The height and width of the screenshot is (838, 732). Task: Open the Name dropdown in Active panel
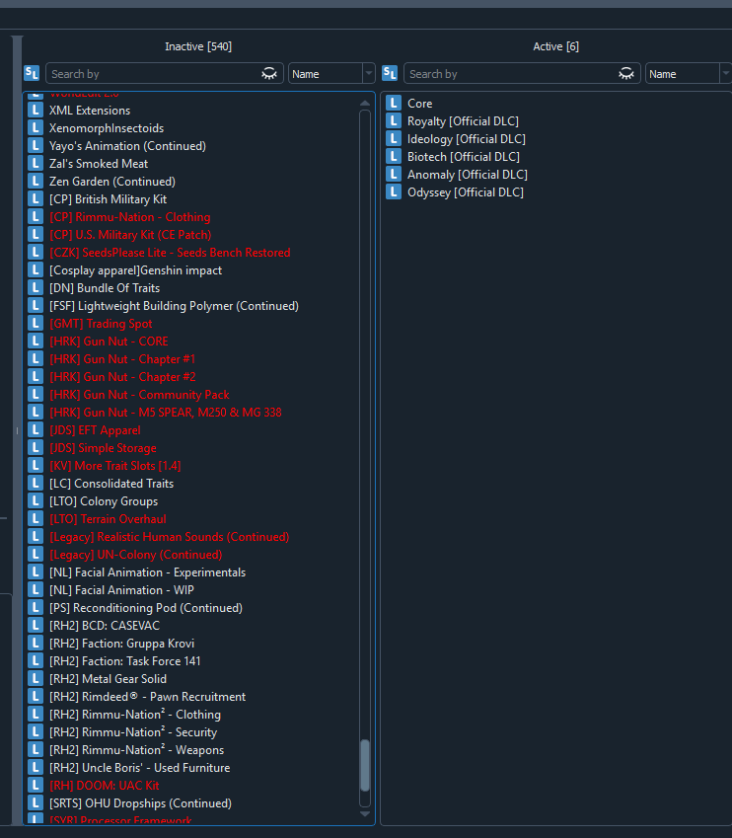[689, 73]
